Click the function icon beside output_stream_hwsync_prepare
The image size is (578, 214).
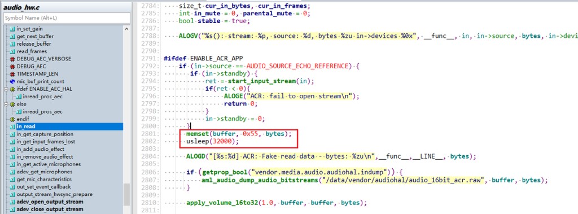point(12,194)
